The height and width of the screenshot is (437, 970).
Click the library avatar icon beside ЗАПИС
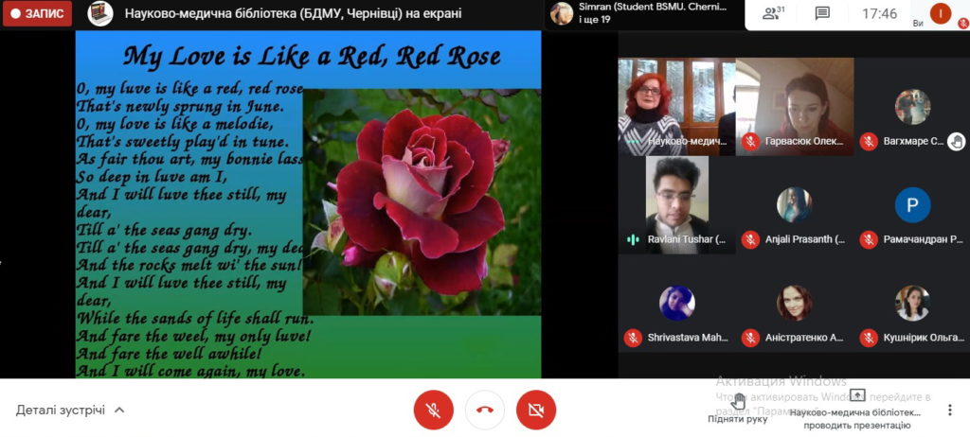point(100,13)
